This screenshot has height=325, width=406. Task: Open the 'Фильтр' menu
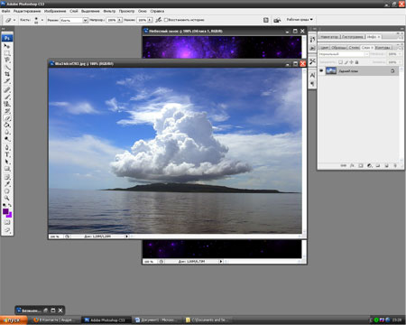click(109, 11)
